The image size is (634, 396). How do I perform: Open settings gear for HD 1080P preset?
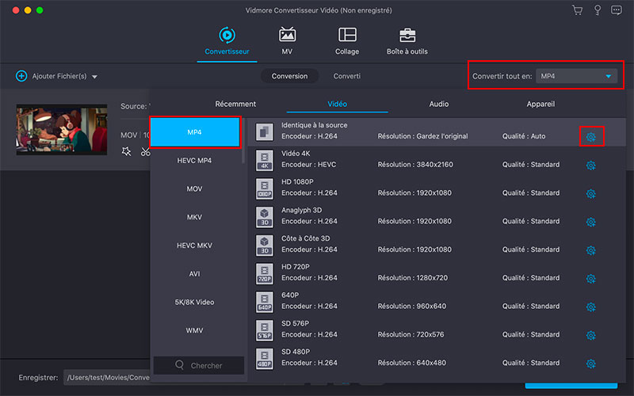tap(590, 193)
